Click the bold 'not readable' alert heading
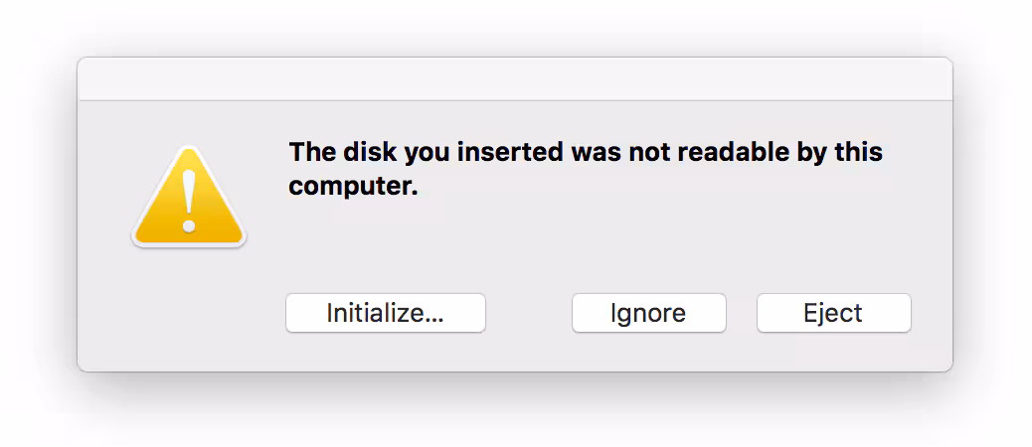 (x=585, y=153)
